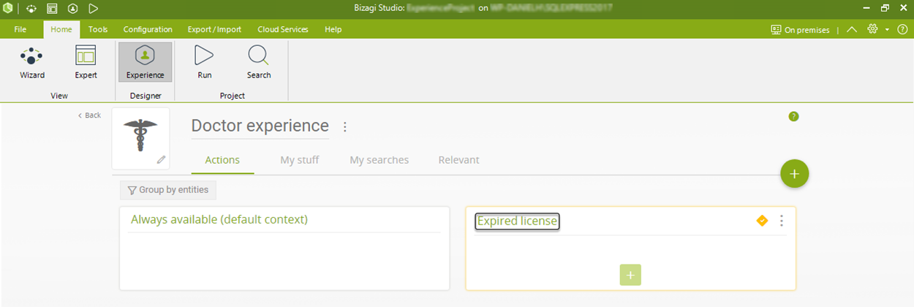Image resolution: width=914 pixels, height=307 pixels.
Task: Open the Cloud Services ribbon tab
Action: tap(283, 30)
